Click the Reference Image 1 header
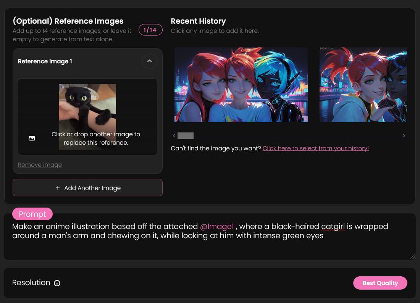This screenshot has height=303, width=420. [x=45, y=61]
